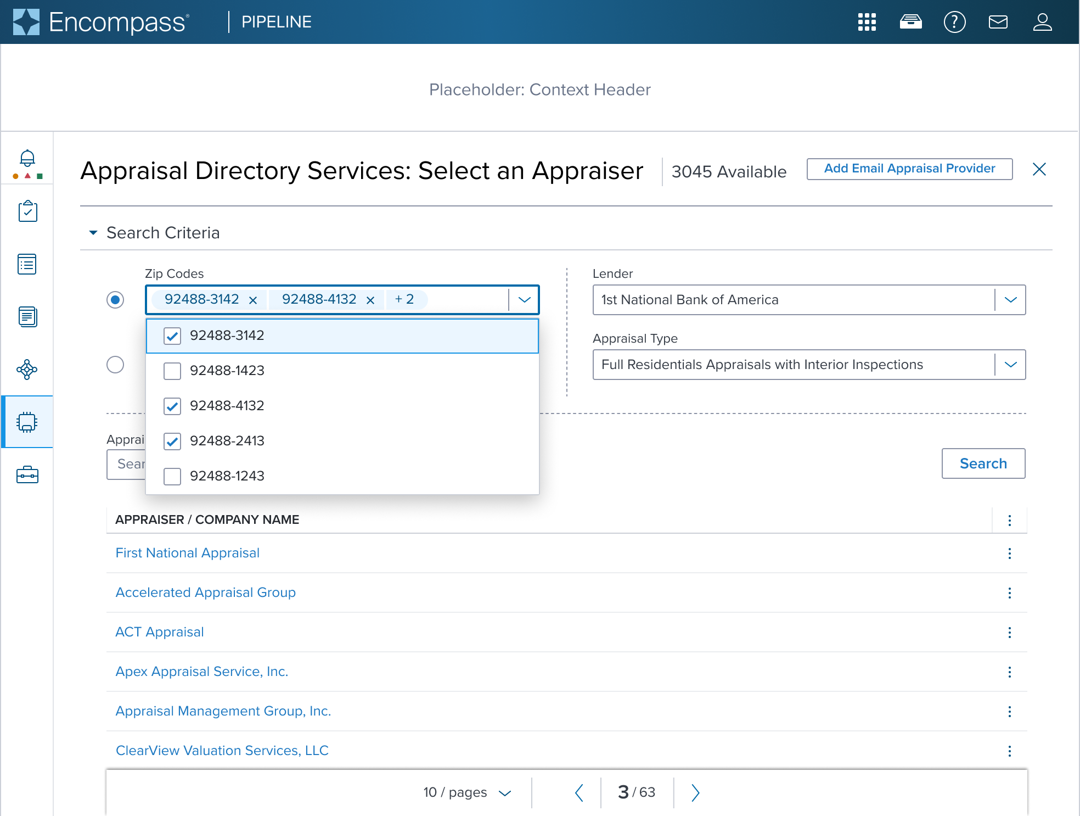Open the user profile icon
Image resolution: width=1080 pixels, height=816 pixels.
1042,22
